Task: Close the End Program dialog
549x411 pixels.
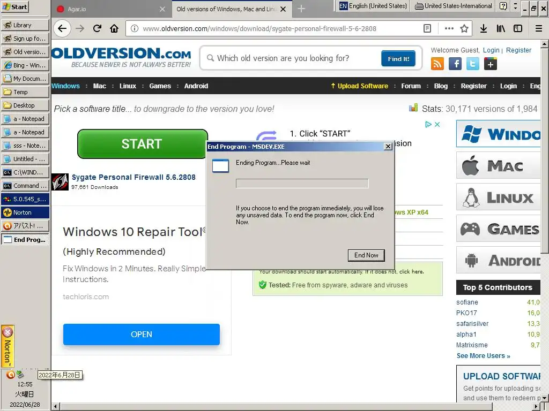Action: click(388, 147)
